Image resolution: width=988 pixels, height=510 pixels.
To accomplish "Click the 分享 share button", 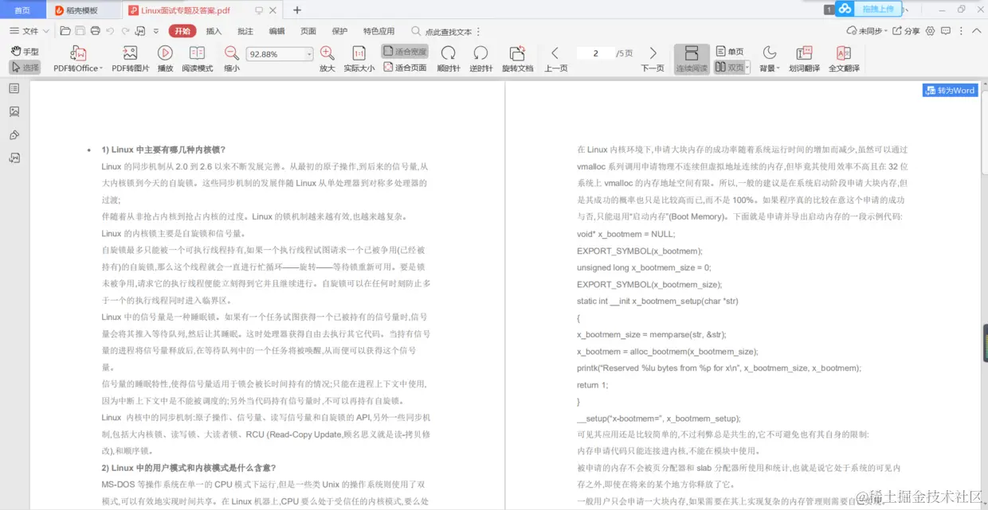I will [906, 31].
